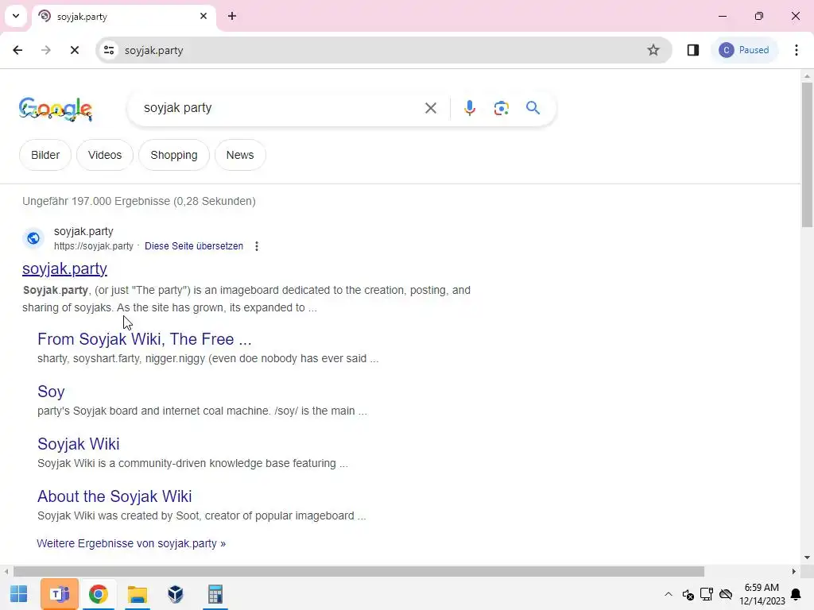The image size is (814, 610).
Task: Click Diese Seite übersetzen link
Action: pos(194,246)
